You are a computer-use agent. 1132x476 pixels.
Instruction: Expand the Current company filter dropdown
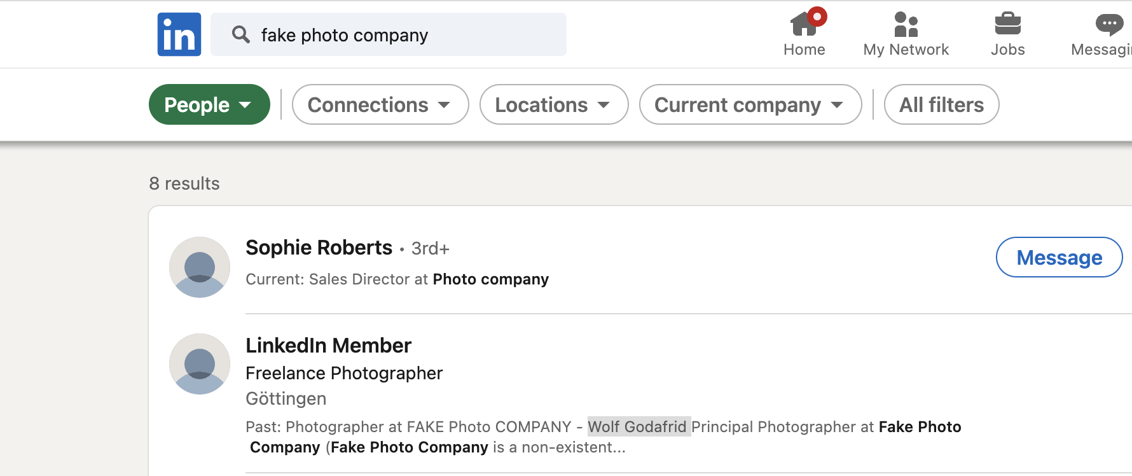(x=750, y=104)
